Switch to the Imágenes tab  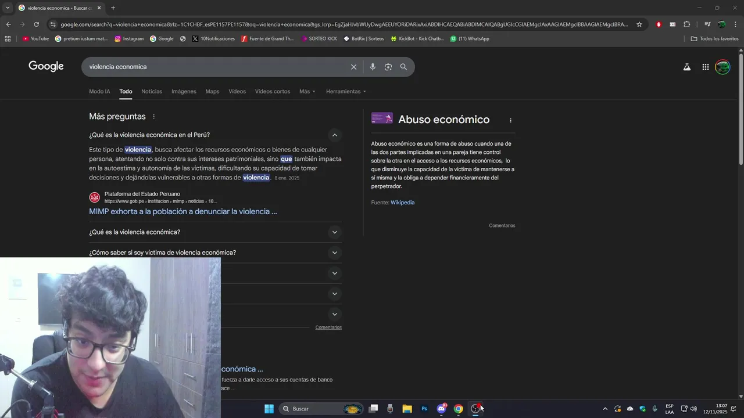pos(184,92)
